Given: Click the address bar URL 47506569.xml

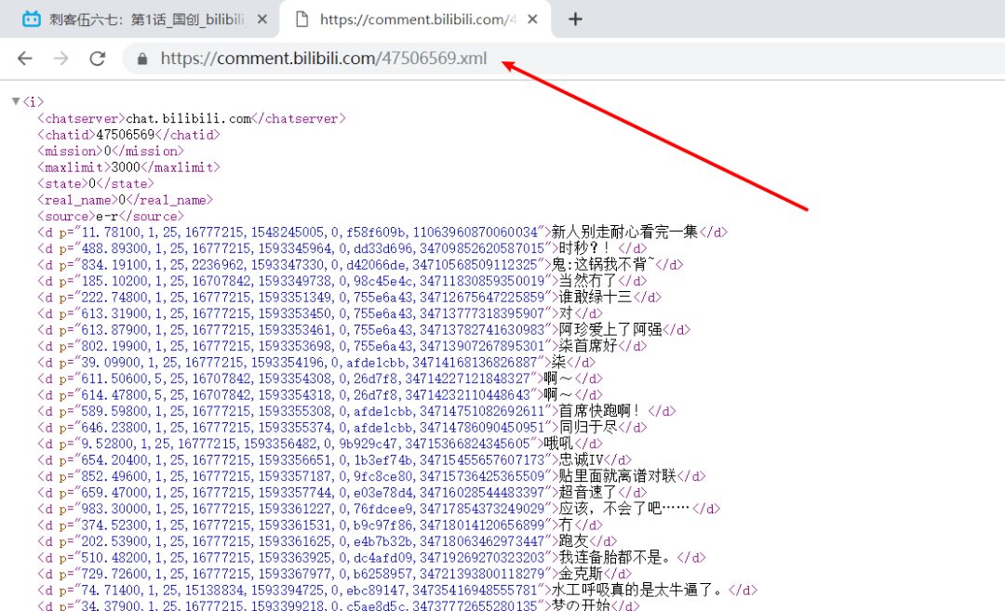Looking at the screenshot, I should (324, 59).
